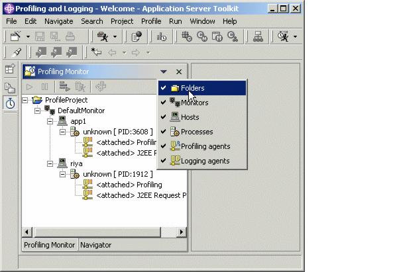Open the Profiling and Logging perspective clock icon
Viewport: 393px width, 272px height.
11,103
